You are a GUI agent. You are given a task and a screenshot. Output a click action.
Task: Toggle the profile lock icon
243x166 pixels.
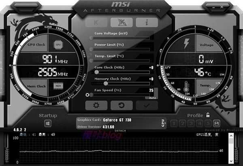(x=208, y=115)
